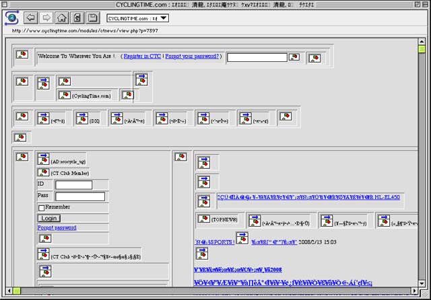Click the horizontal scrollbar left arrow

coord(9,291)
